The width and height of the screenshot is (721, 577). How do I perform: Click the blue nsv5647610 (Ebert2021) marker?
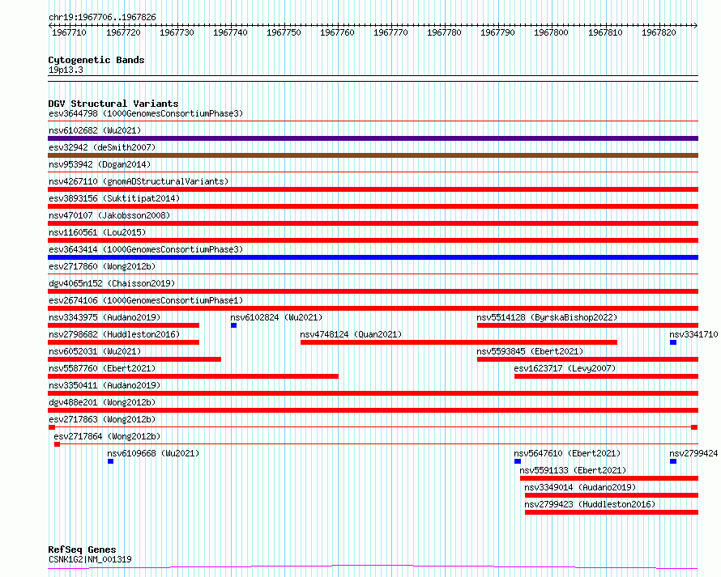click(518, 461)
